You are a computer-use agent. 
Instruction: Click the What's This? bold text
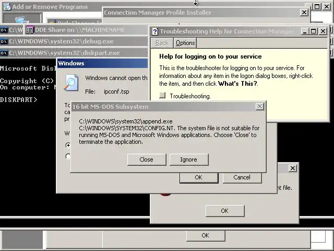coord(237,84)
